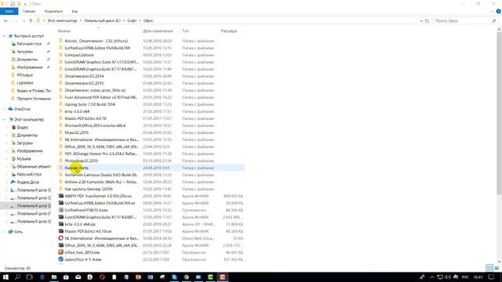Screen dimensions: 502x282
Task: Expand the ribbon with the chevron
Action: 492,11
